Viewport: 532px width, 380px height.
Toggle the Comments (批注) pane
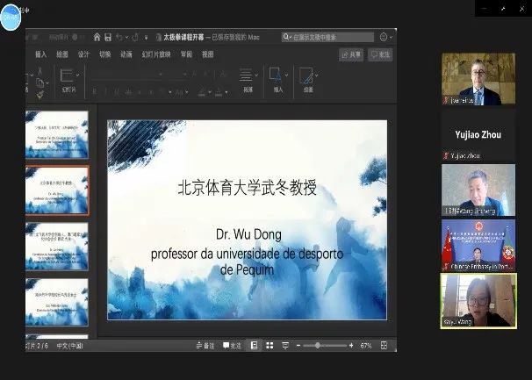point(232,346)
